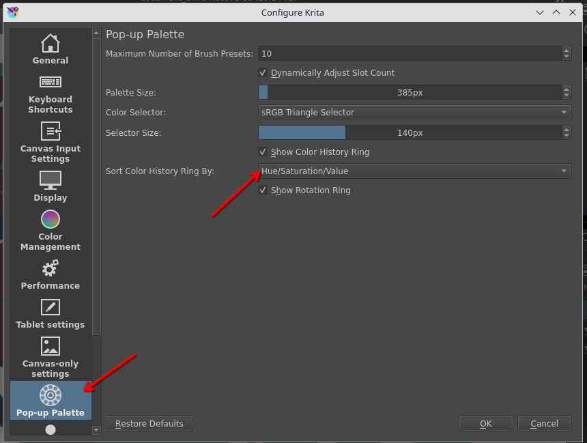Open Color Management settings
Screen dimensions: 587x443
point(51,230)
